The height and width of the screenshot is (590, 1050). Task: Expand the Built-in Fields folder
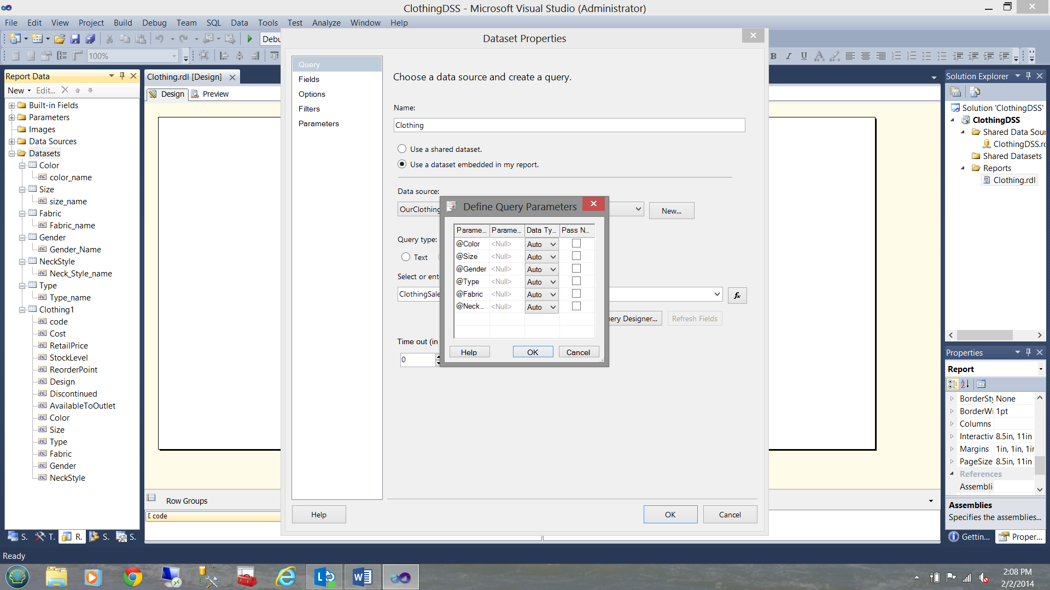pyautogui.click(x=11, y=105)
